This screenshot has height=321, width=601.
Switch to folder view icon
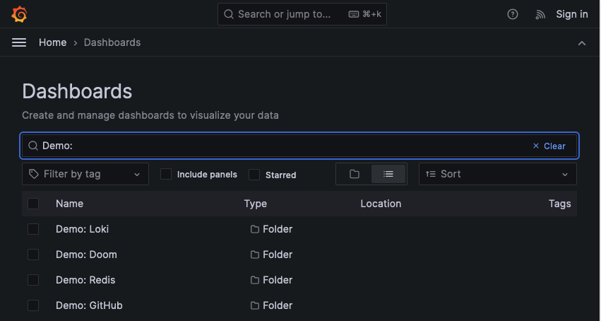[x=355, y=174]
